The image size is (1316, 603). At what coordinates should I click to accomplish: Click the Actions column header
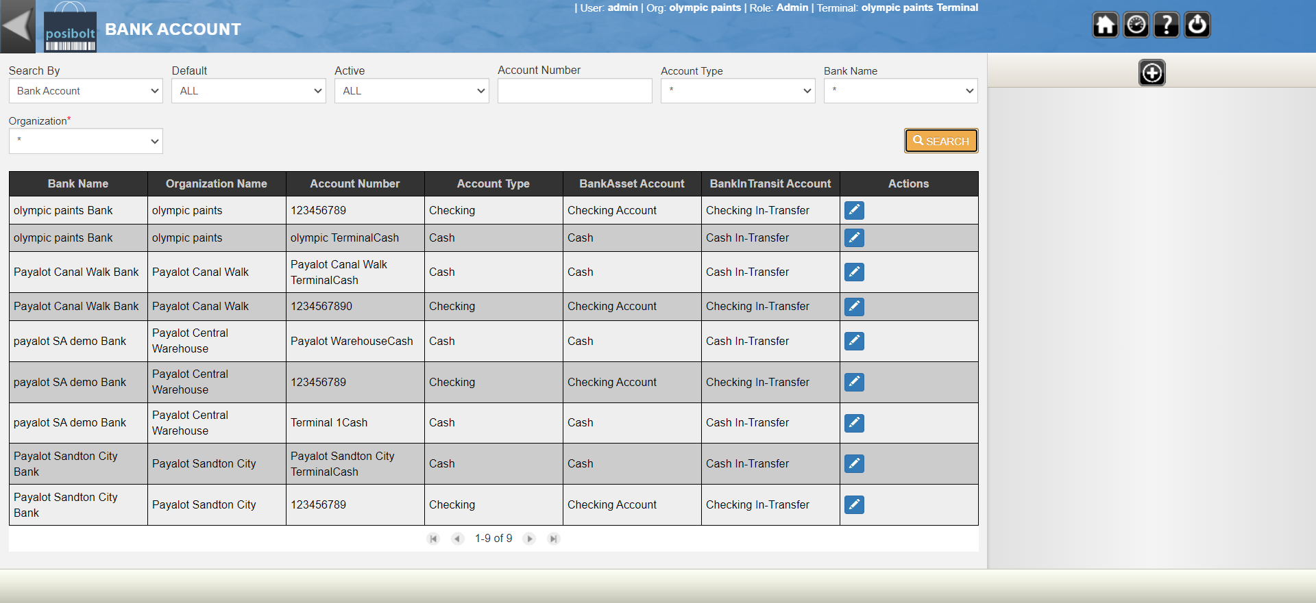point(909,183)
